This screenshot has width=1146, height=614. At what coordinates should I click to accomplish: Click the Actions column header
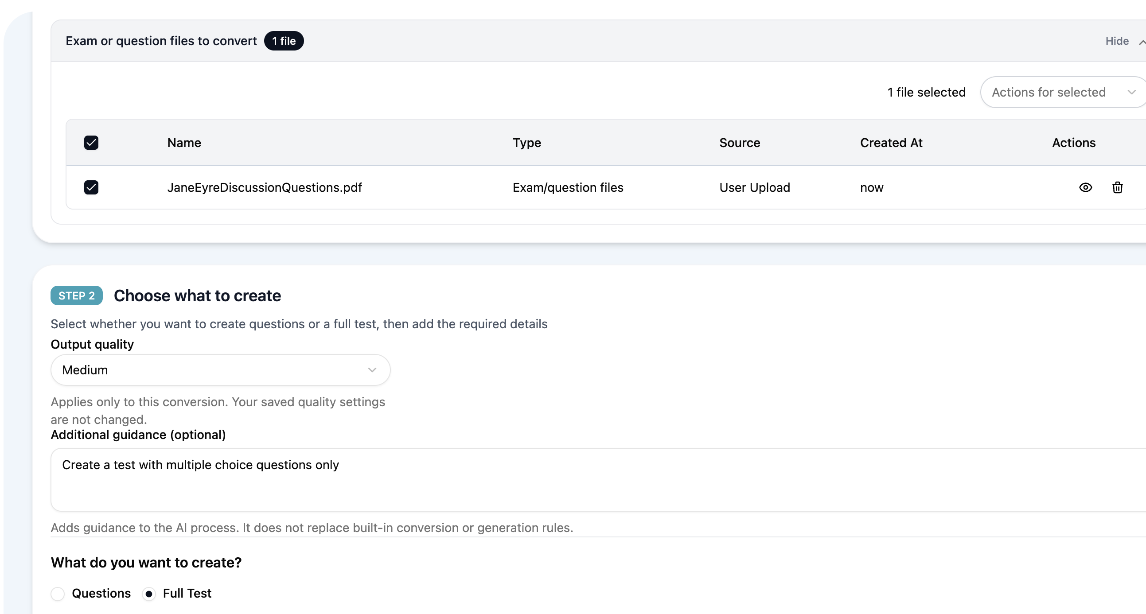pyautogui.click(x=1073, y=143)
